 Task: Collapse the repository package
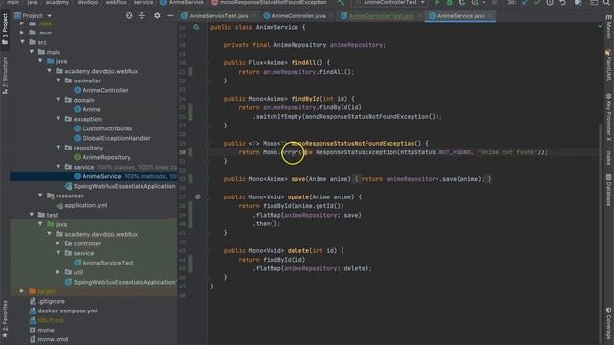click(x=59, y=148)
